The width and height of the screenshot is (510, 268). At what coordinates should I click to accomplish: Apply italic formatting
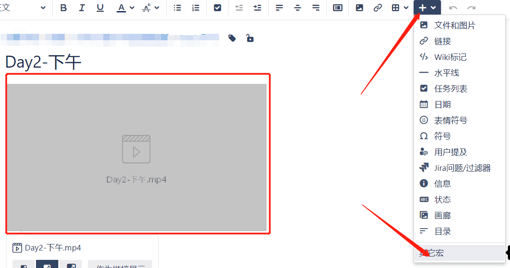pyautogui.click(x=82, y=8)
